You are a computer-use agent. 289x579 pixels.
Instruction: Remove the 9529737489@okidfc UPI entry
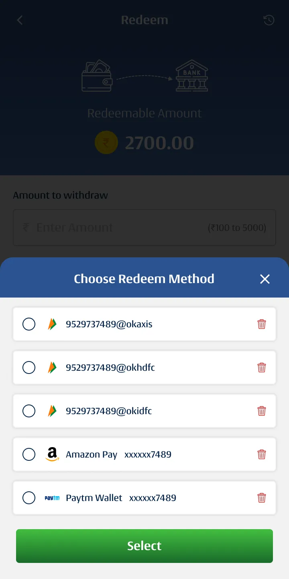[262, 411]
